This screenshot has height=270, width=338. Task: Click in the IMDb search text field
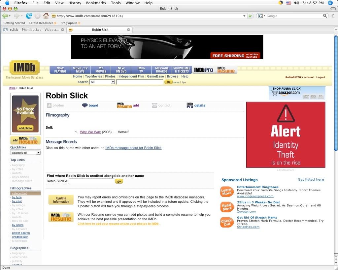tap(140, 82)
